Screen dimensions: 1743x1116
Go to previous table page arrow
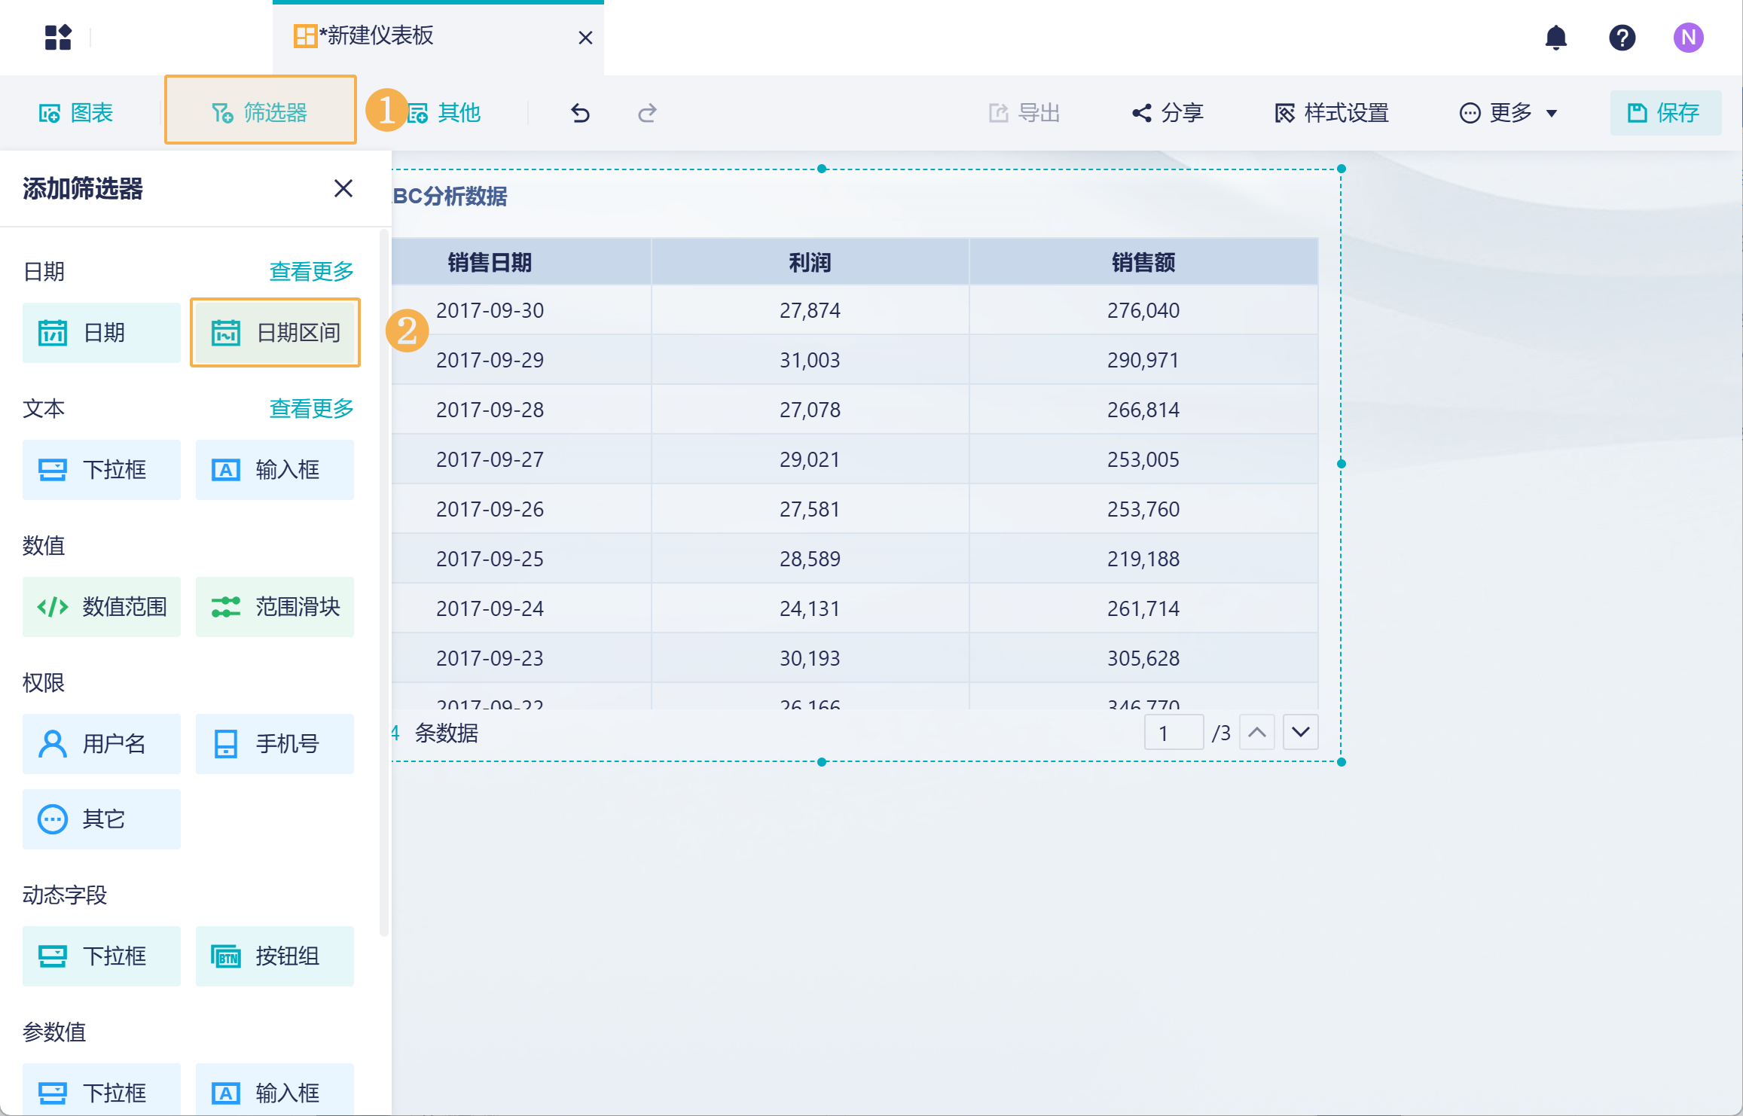1256,732
